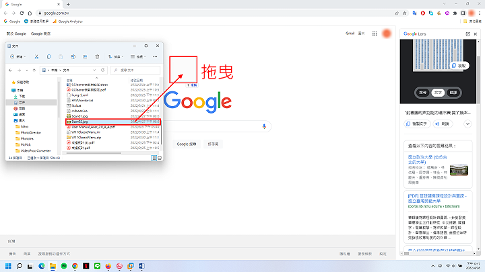
Task: Click the Copy text button in Lens
Action: click(x=417, y=124)
